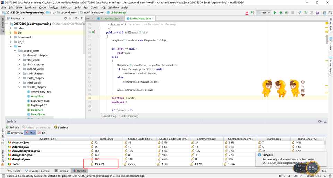Click the editor vertical scrollbar thumb
The image size is (333, 178).
[x=327, y=39]
